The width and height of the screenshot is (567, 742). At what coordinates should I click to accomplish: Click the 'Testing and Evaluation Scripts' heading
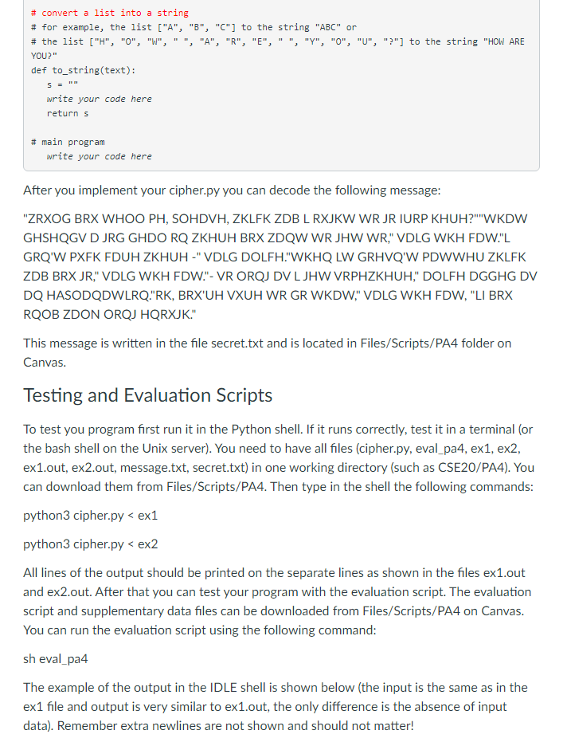coord(147,395)
